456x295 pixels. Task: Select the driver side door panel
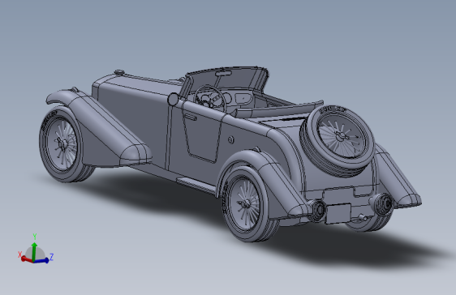point(202,132)
